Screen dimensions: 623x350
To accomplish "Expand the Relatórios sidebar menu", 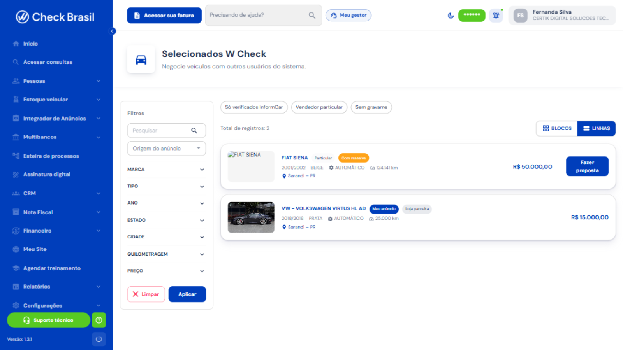I will (x=56, y=287).
